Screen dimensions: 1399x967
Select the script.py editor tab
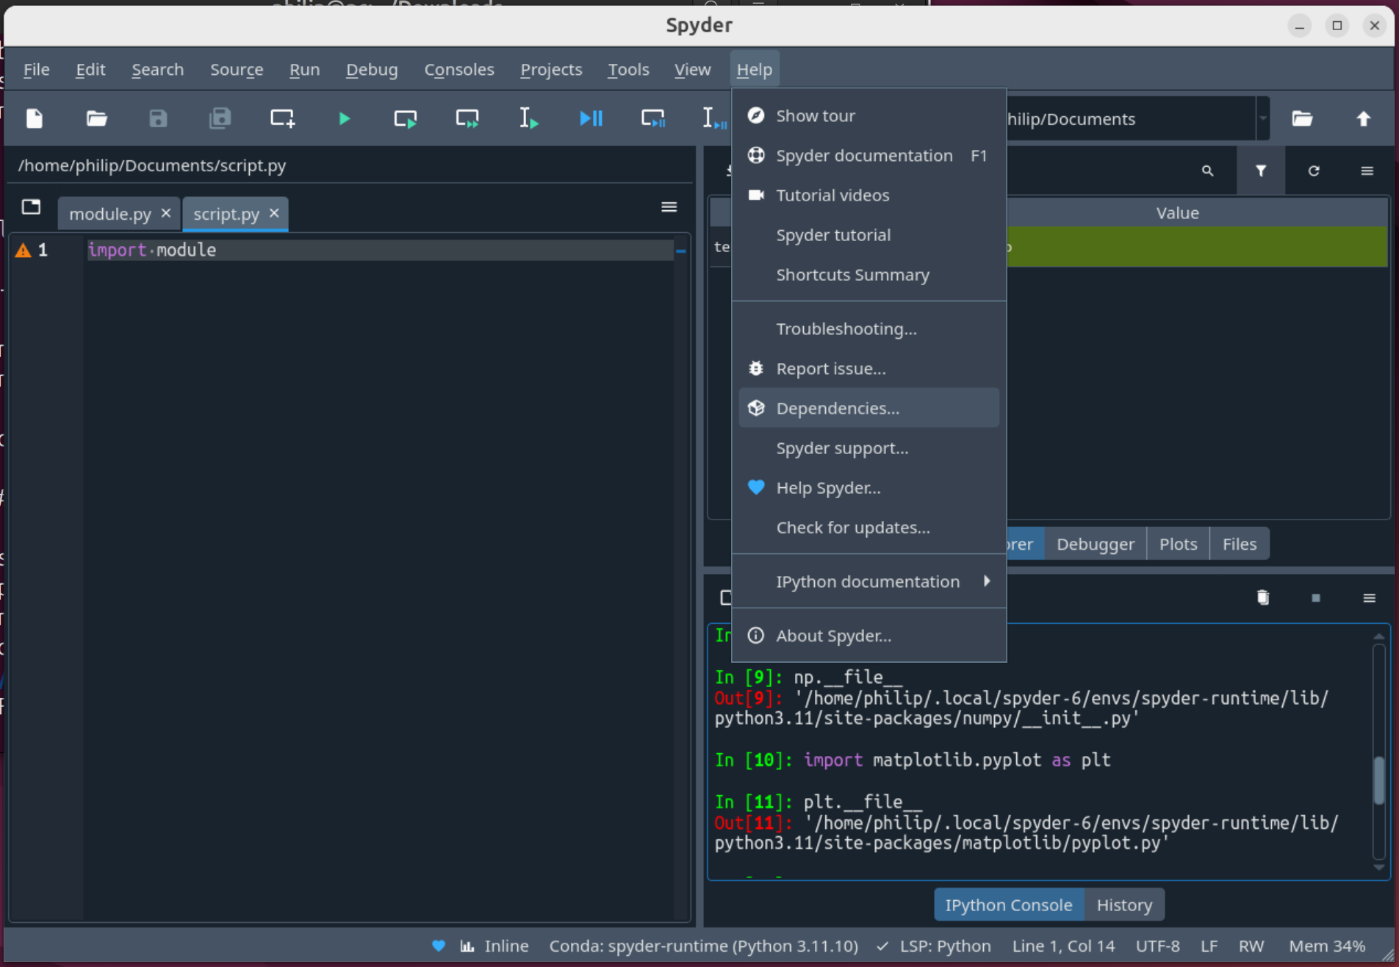click(x=226, y=214)
